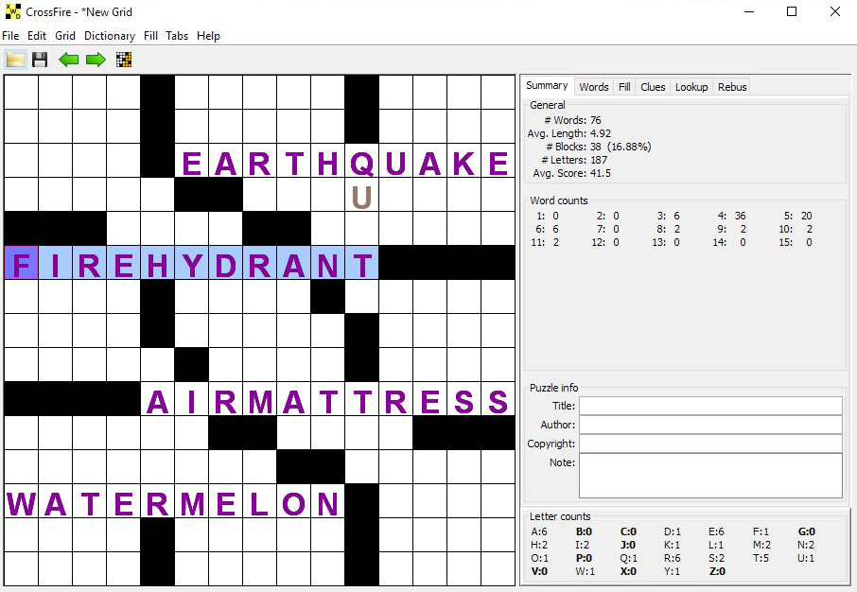Click the green right arrow redo icon
The image size is (857, 592).
click(96, 60)
